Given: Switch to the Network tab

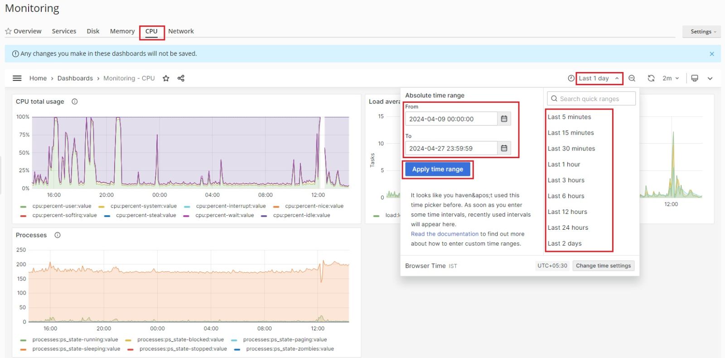Looking at the screenshot, I should point(181,31).
